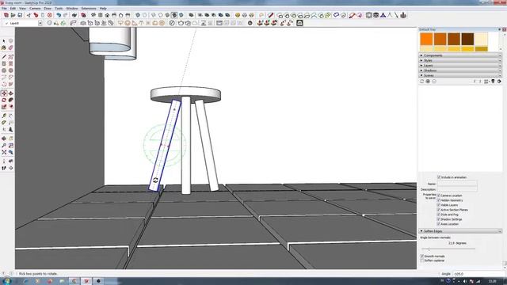Open the Extensions menu
Viewport: 507px width, 285px height.
pyautogui.click(x=89, y=9)
